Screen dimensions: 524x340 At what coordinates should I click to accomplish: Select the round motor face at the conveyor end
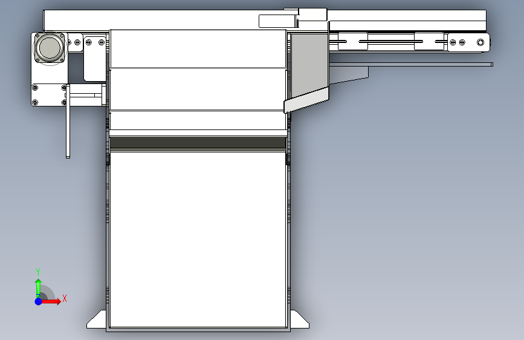click(50, 48)
